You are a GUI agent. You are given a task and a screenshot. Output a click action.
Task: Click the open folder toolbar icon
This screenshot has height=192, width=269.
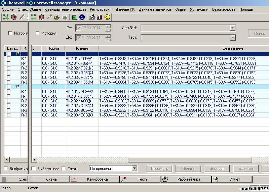point(57,17)
